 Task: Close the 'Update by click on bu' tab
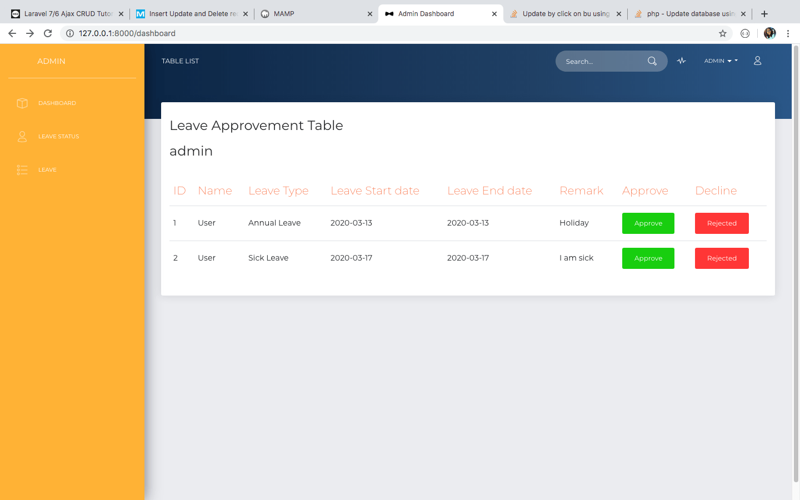click(x=619, y=14)
